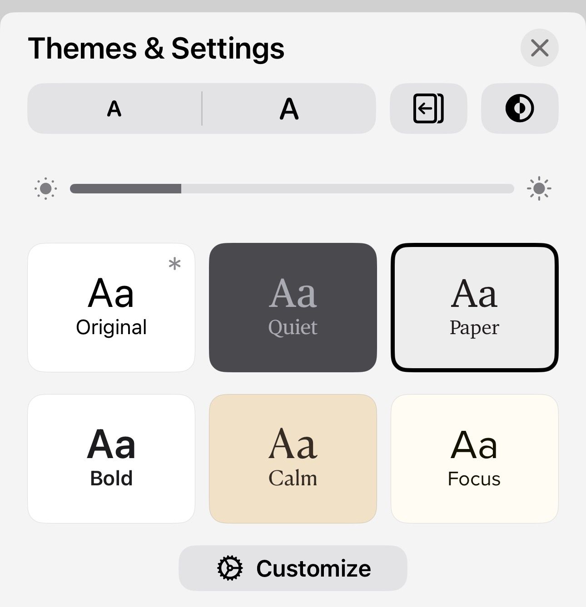Click the Themes & Settings title

point(156,49)
